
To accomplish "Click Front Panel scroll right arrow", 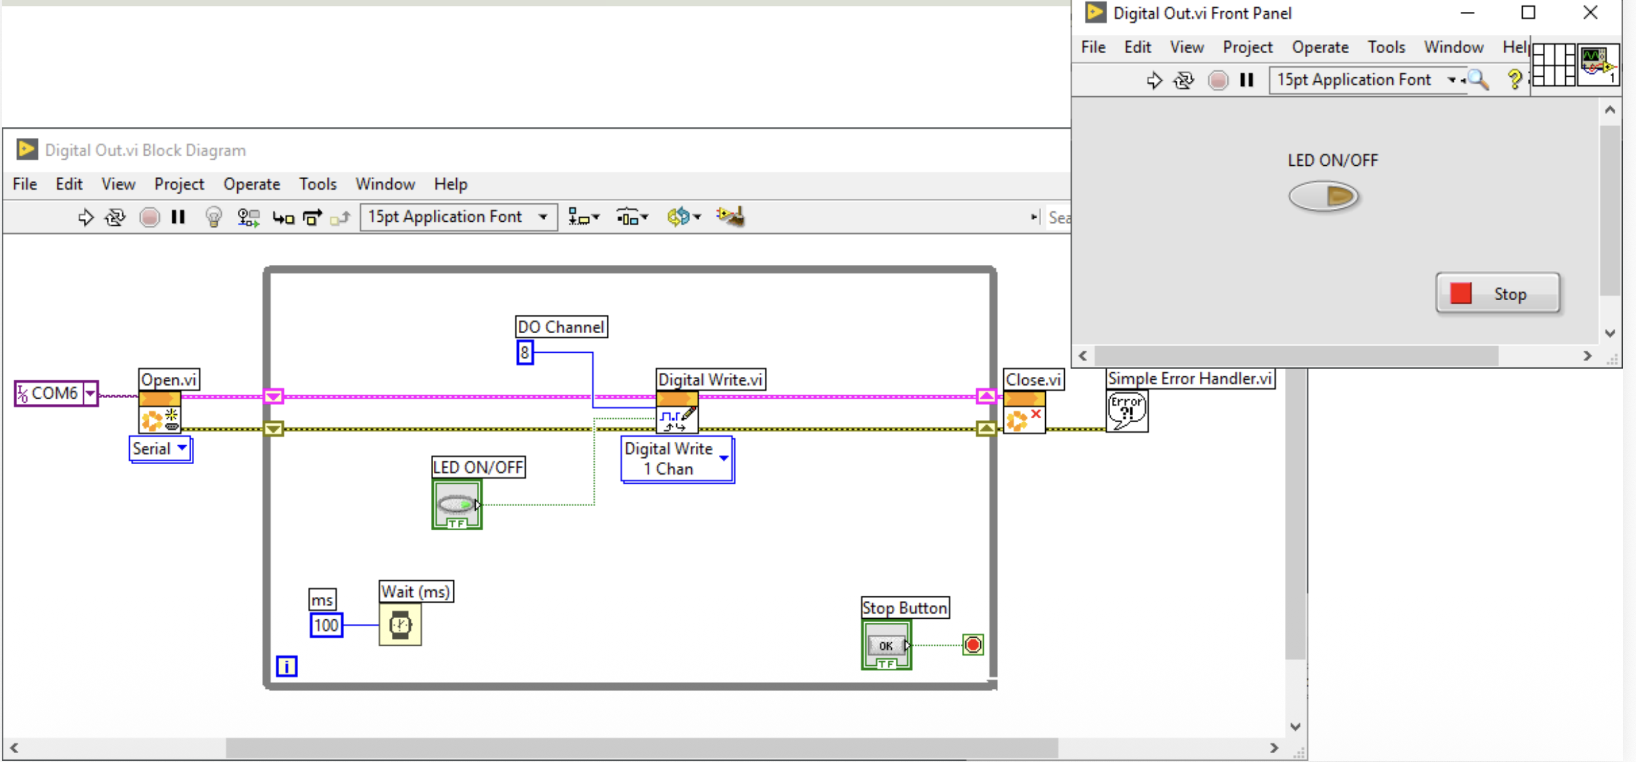I will pos(1587,356).
